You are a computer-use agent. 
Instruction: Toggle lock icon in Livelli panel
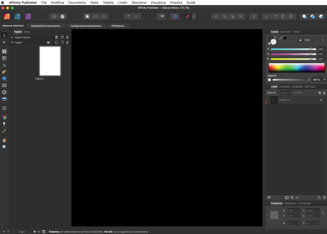point(324,93)
